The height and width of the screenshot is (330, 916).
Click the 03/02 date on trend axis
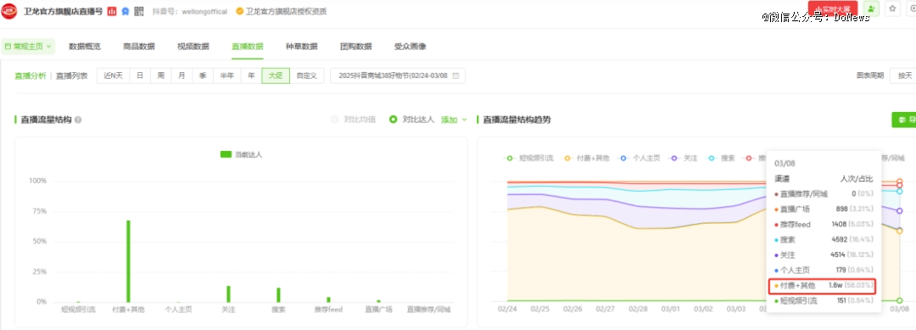pos(703,309)
